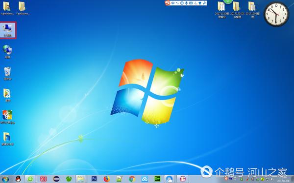Open the FastStone folder desktop icon

click(23, 8)
